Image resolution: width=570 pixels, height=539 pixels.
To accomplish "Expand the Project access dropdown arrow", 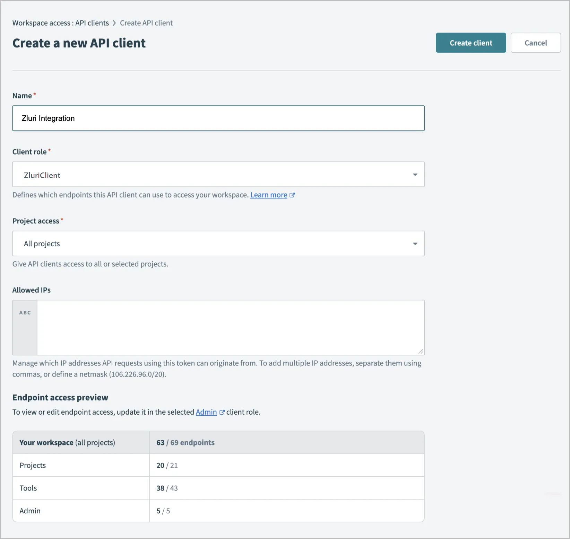I will coord(415,244).
